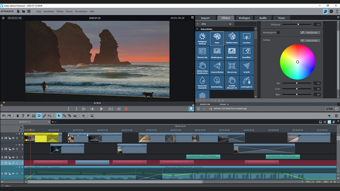Collapse the Videoeffekte section
Viewport: 340px width, 191px height.
click(197, 29)
